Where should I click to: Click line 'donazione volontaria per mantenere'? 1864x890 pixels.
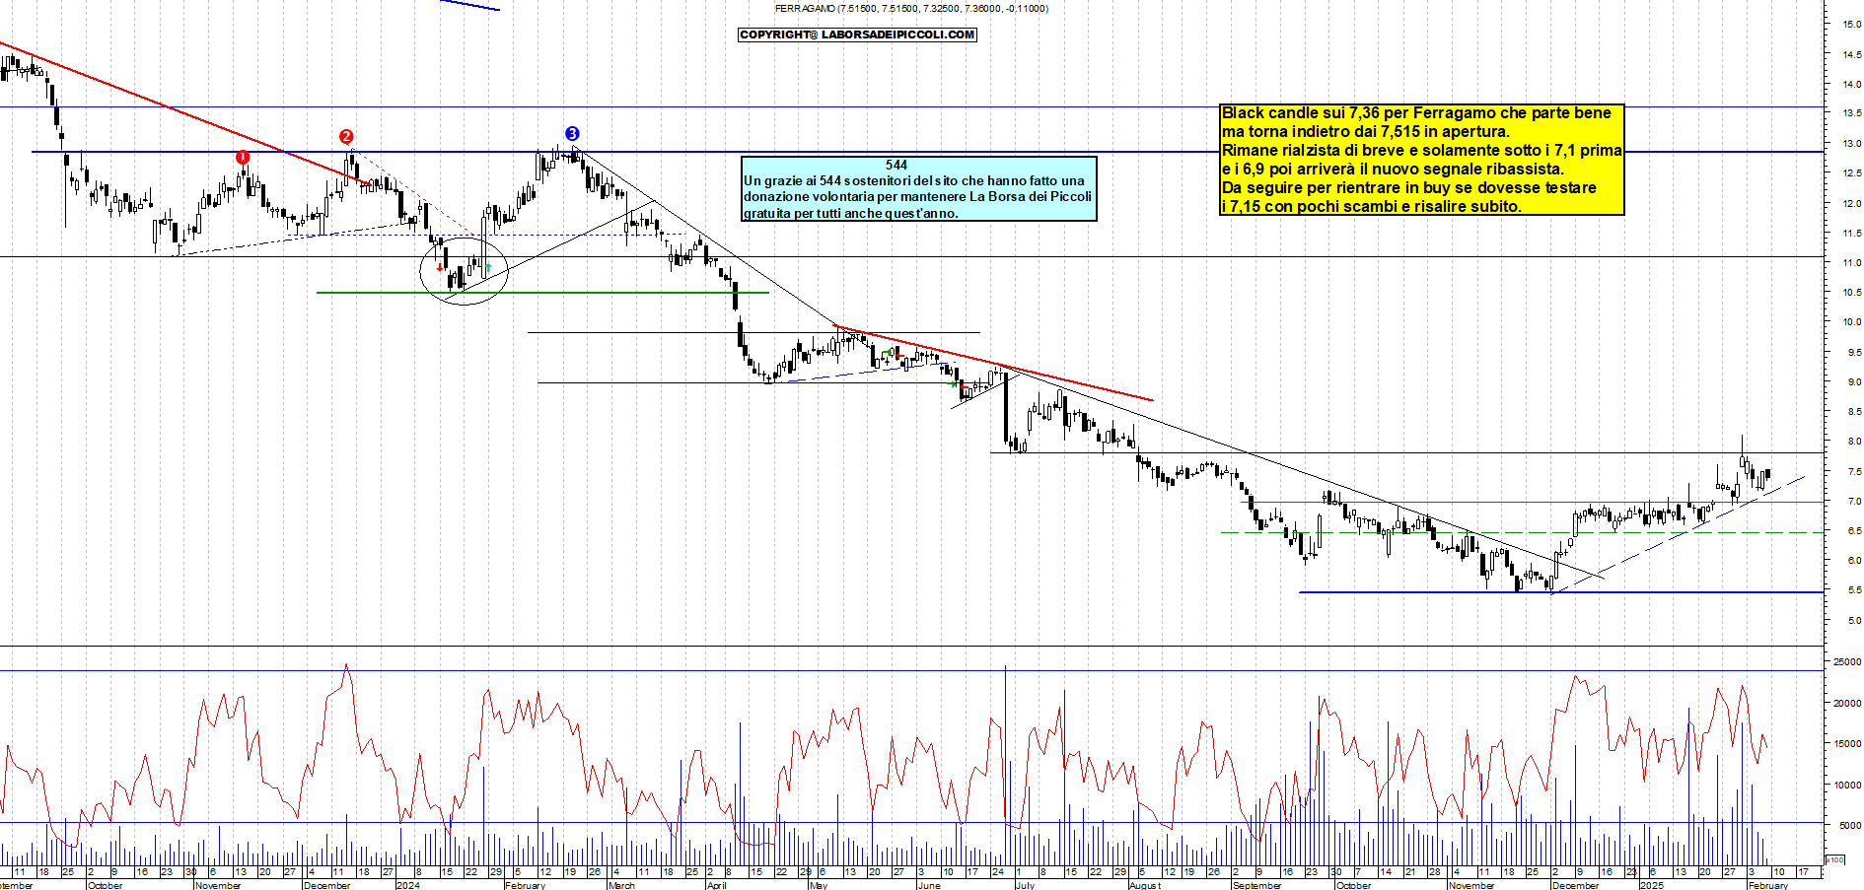pyautogui.click(x=917, y=196)
